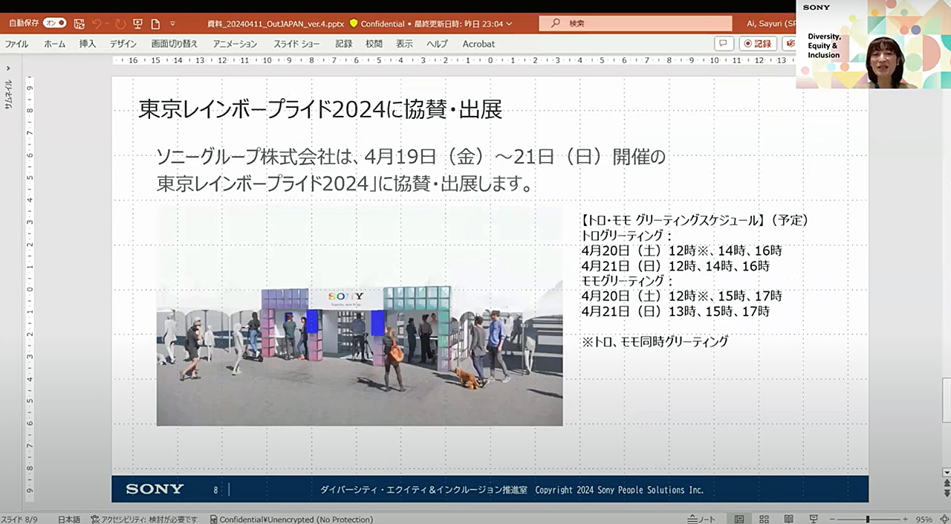
Task: Click the 95% zoom level value
Action: (x=924, y=519)
